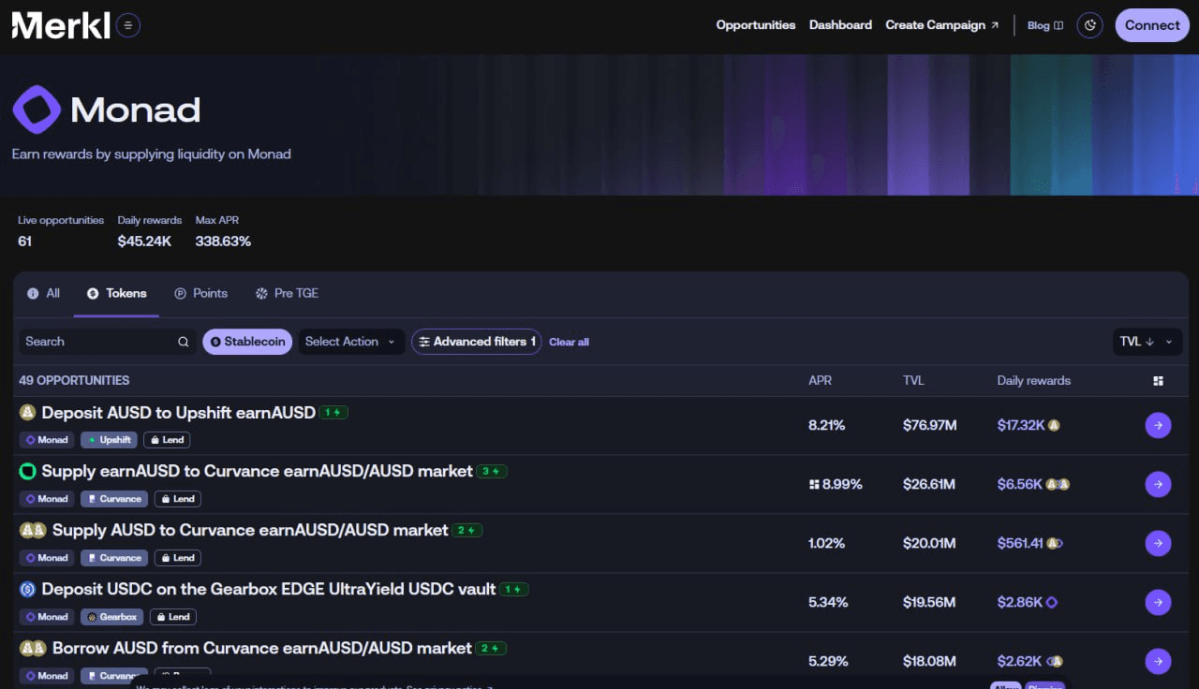
Task: Select the Pre TGE tab
Action: 287,293
